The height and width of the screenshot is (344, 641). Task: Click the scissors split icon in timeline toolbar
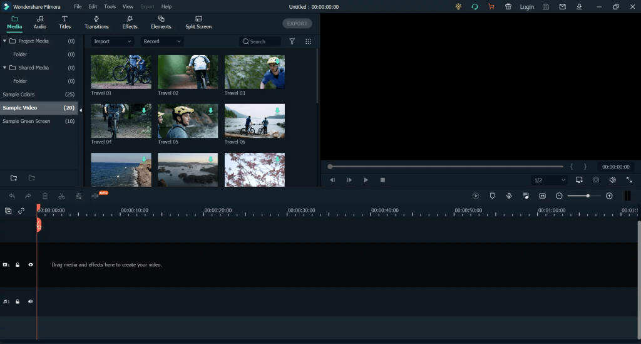point(61,196)
